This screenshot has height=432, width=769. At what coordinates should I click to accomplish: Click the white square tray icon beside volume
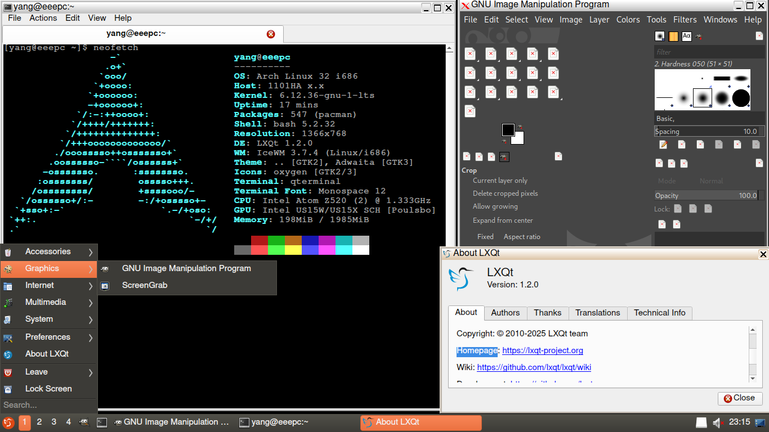coord(701,422)
